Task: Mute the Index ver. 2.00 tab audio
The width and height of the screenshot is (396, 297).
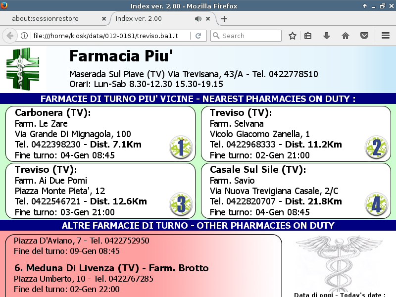Action: click(198, 19)
